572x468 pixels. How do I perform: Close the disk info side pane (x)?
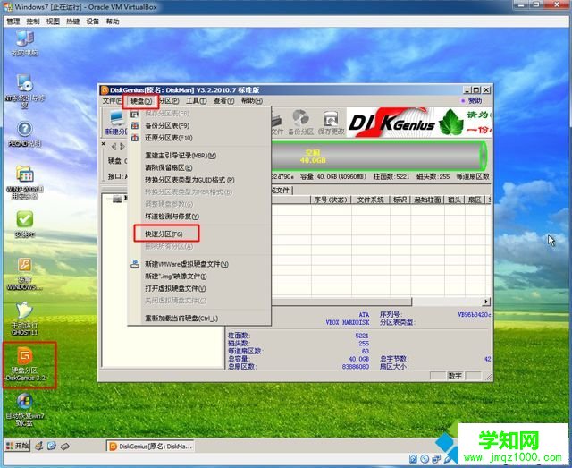tap(104, 144)
